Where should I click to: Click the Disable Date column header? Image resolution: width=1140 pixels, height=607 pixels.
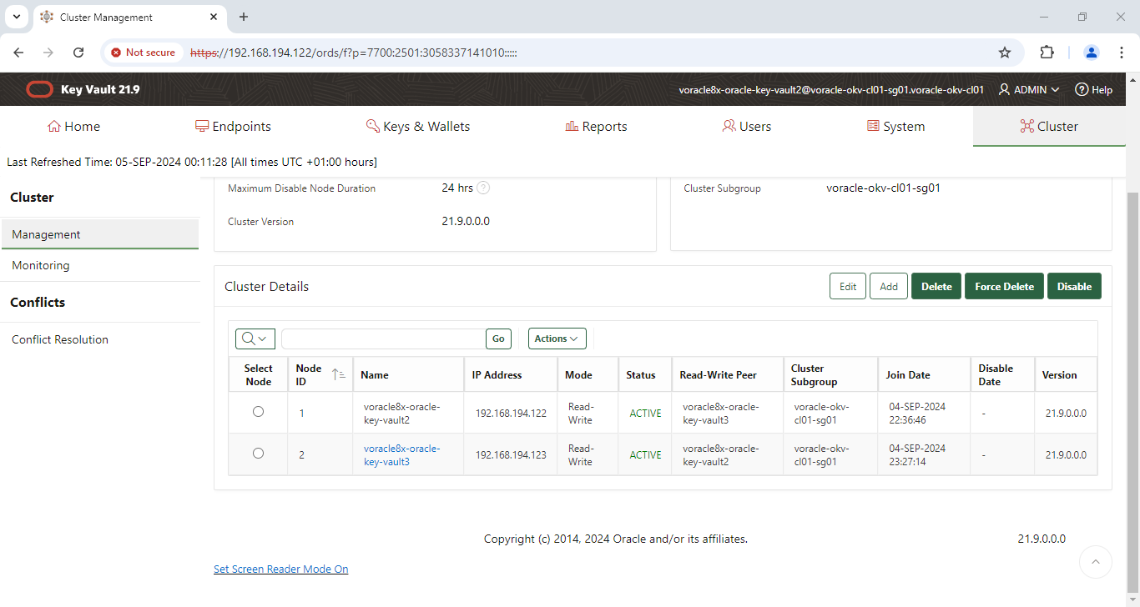click(x=995, y=375)
